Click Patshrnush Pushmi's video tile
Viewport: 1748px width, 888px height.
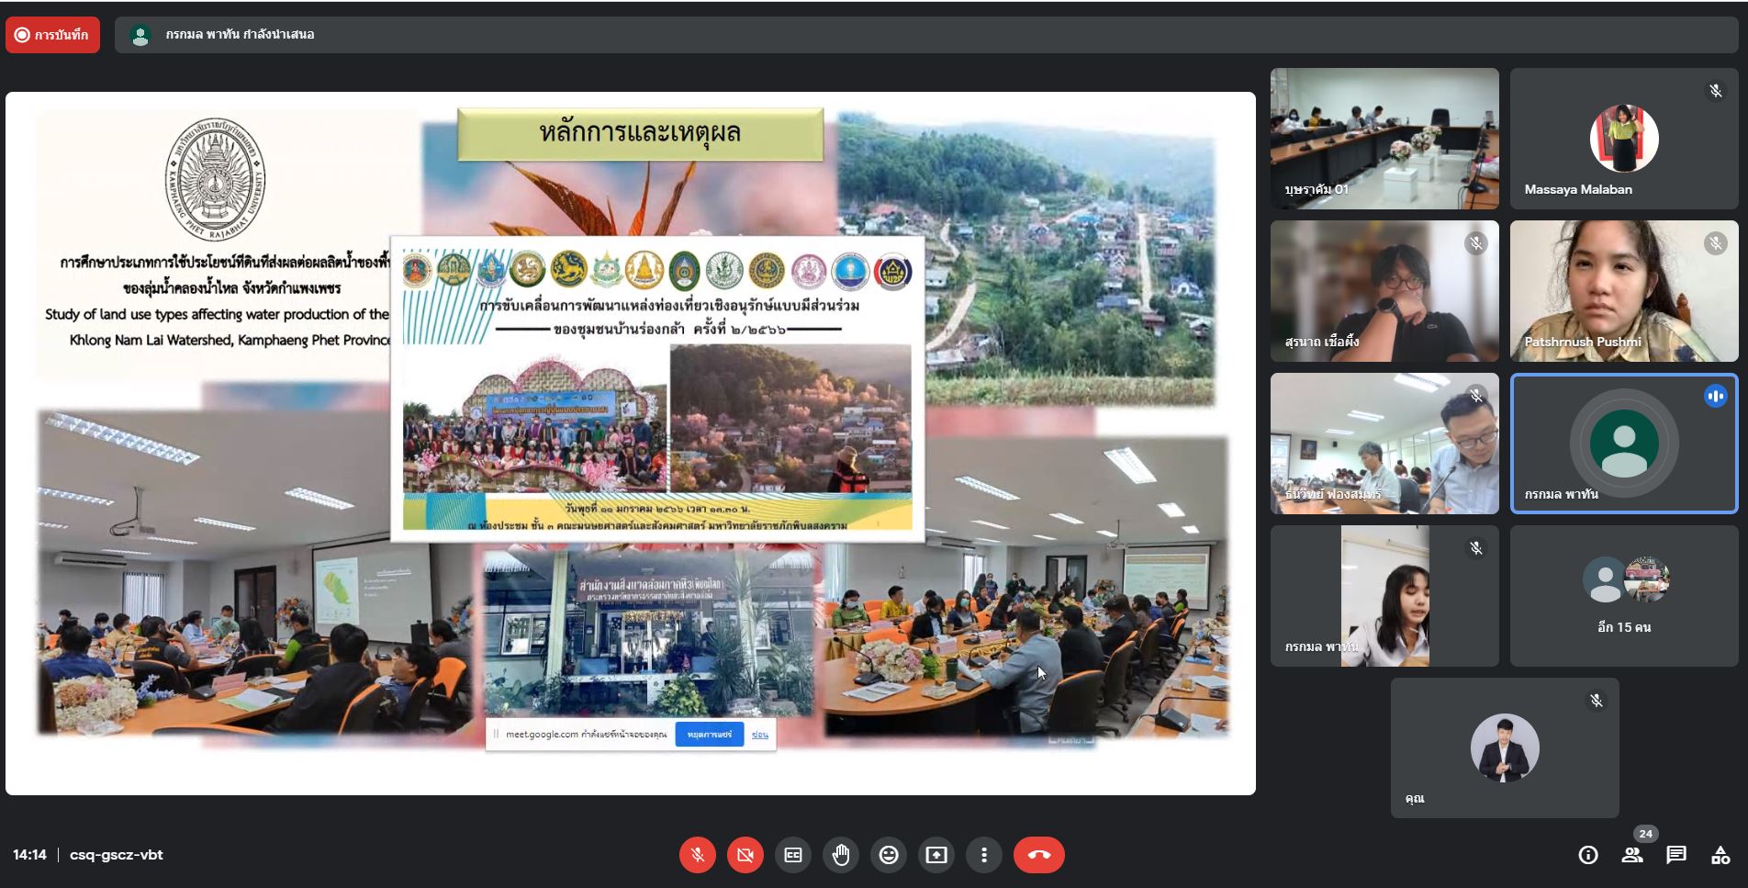[1624, 290]
